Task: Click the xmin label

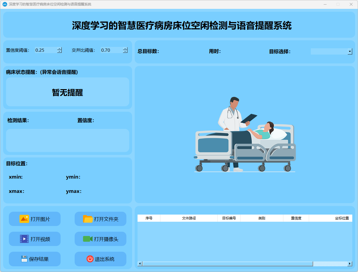Action: [16, 177]
